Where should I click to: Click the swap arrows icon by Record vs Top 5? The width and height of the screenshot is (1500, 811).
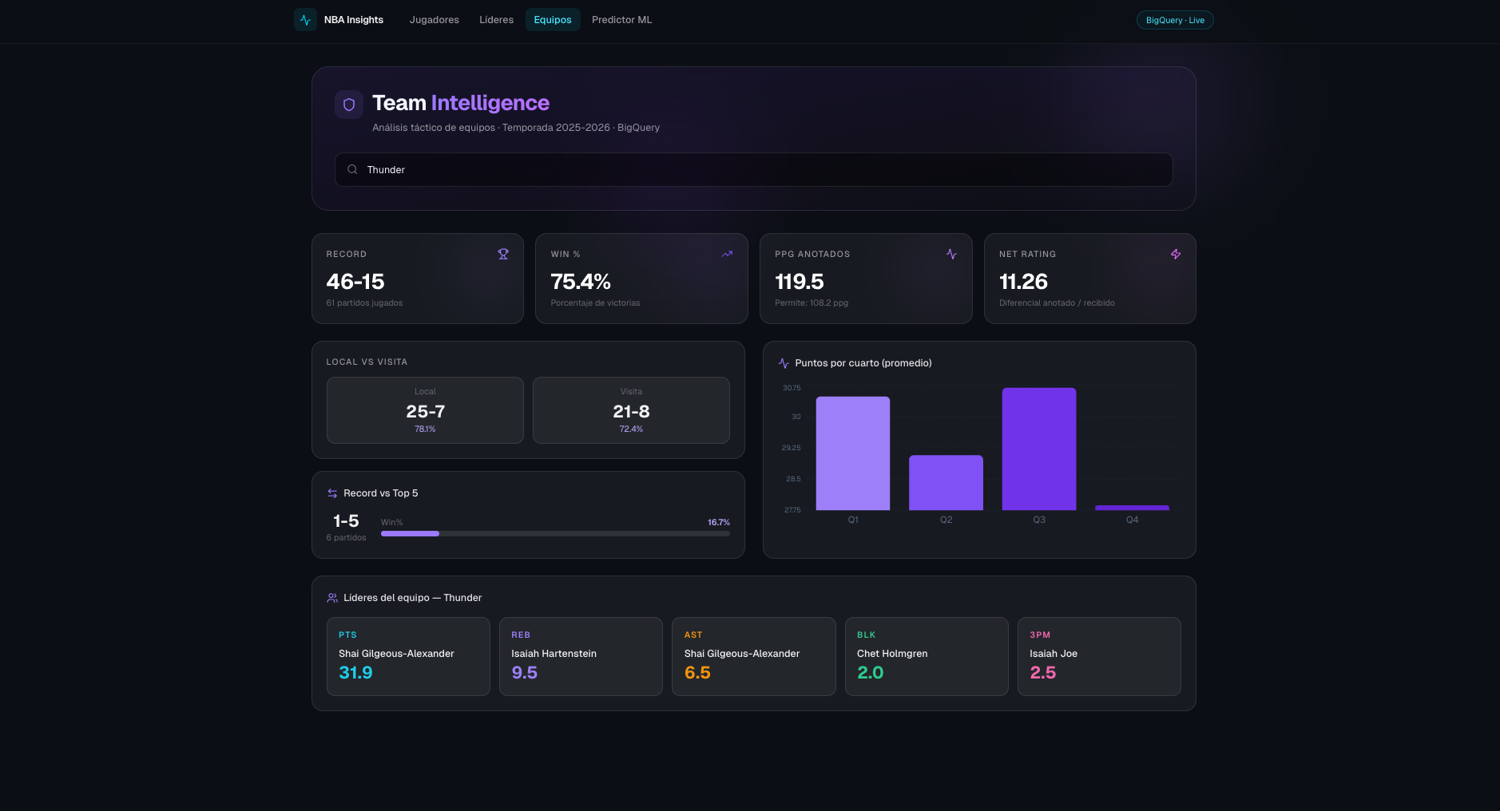332,493
